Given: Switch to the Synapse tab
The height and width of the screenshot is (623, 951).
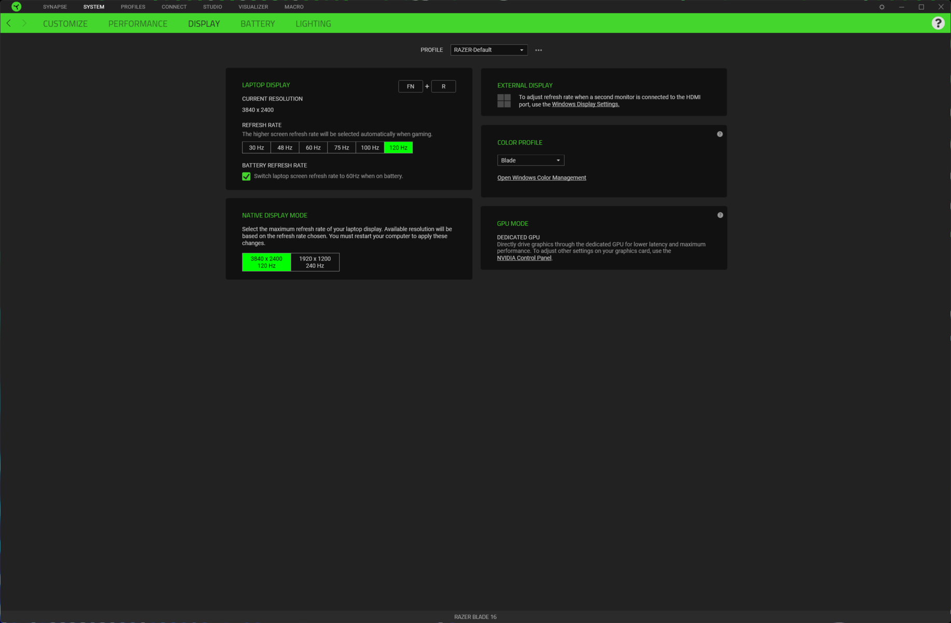Looking at the screenshot, I should coord(55,7).
